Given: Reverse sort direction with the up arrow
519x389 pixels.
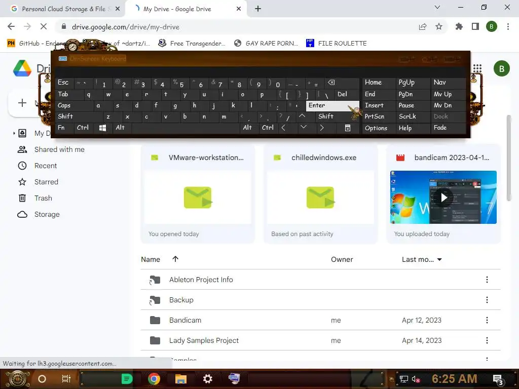Looking at the screenshot, I should [175, 259].
